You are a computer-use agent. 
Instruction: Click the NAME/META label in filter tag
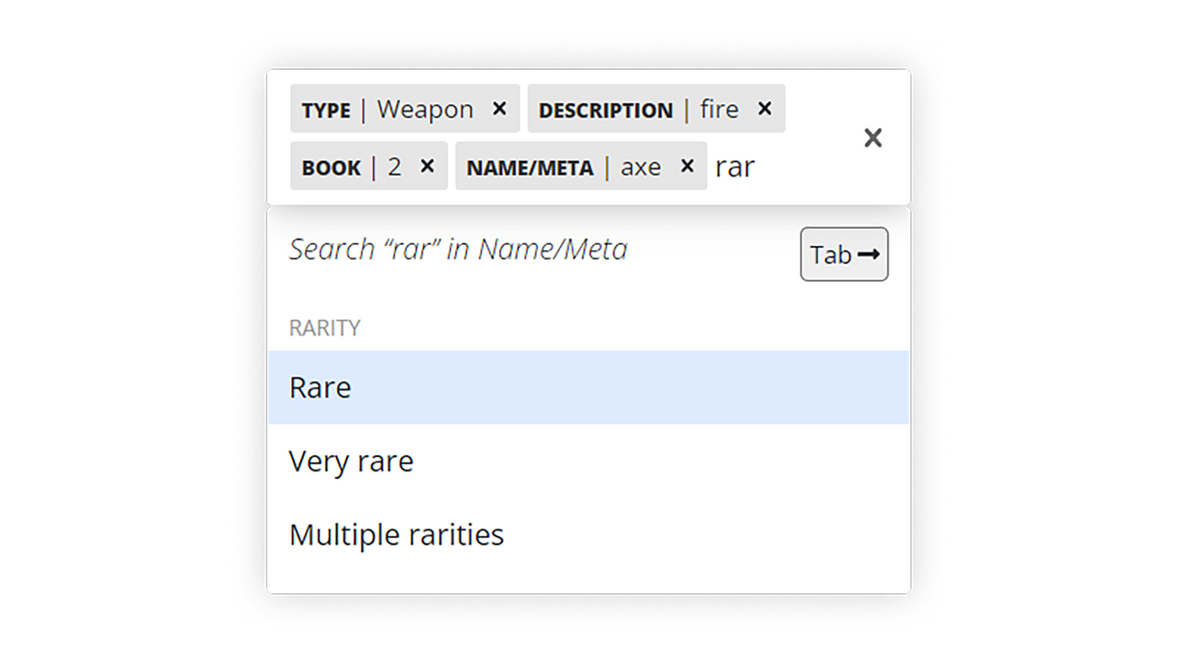pyautogui.click(x=530, y=168)
